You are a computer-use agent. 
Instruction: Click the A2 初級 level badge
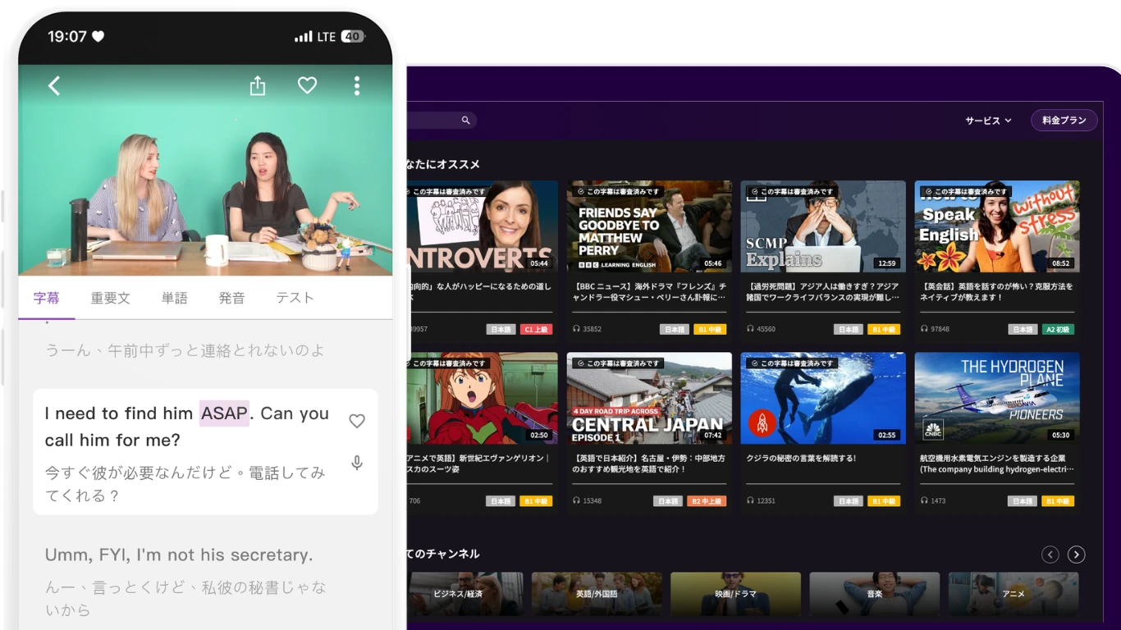tap(1058, 329)
